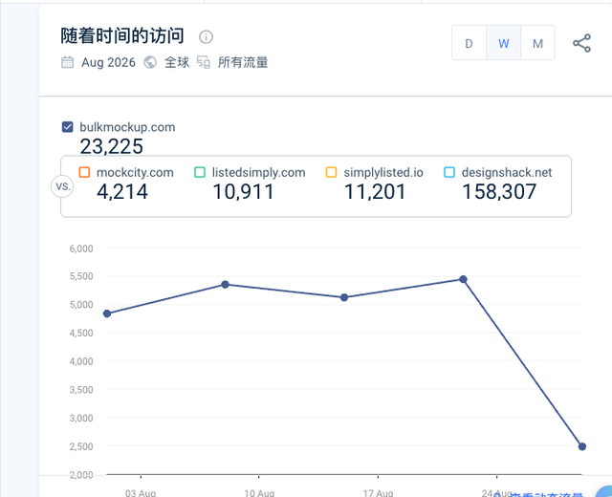Image resolution: width=612 pixels, height=497 pixels.
Task: Select the 全球 region label
Action: point(177,62)
